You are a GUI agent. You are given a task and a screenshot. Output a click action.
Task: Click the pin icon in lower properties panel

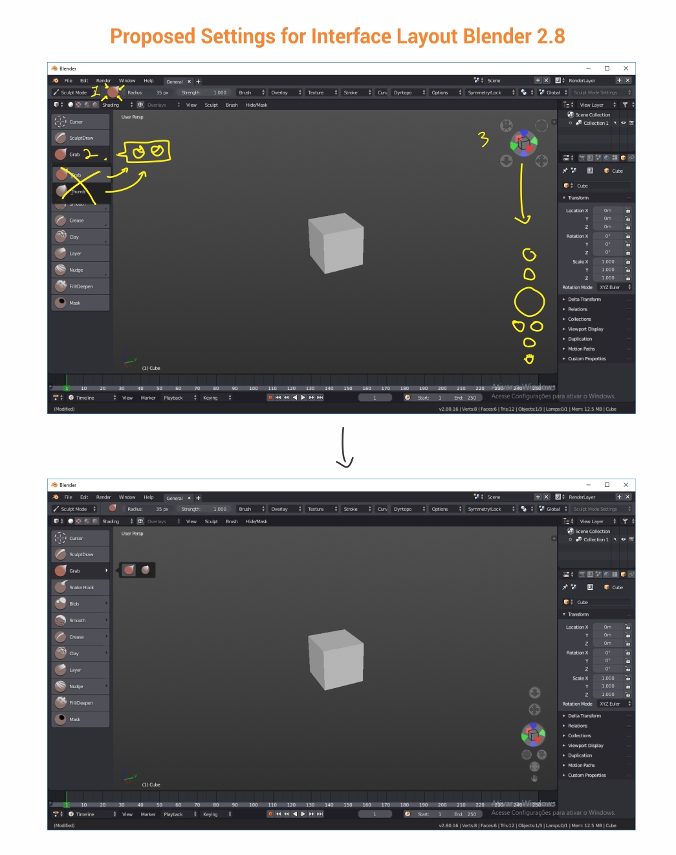tap(565, 587)
